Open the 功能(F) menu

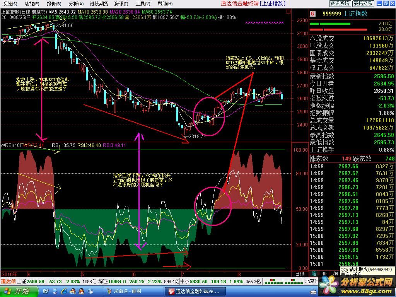(32, 4)
